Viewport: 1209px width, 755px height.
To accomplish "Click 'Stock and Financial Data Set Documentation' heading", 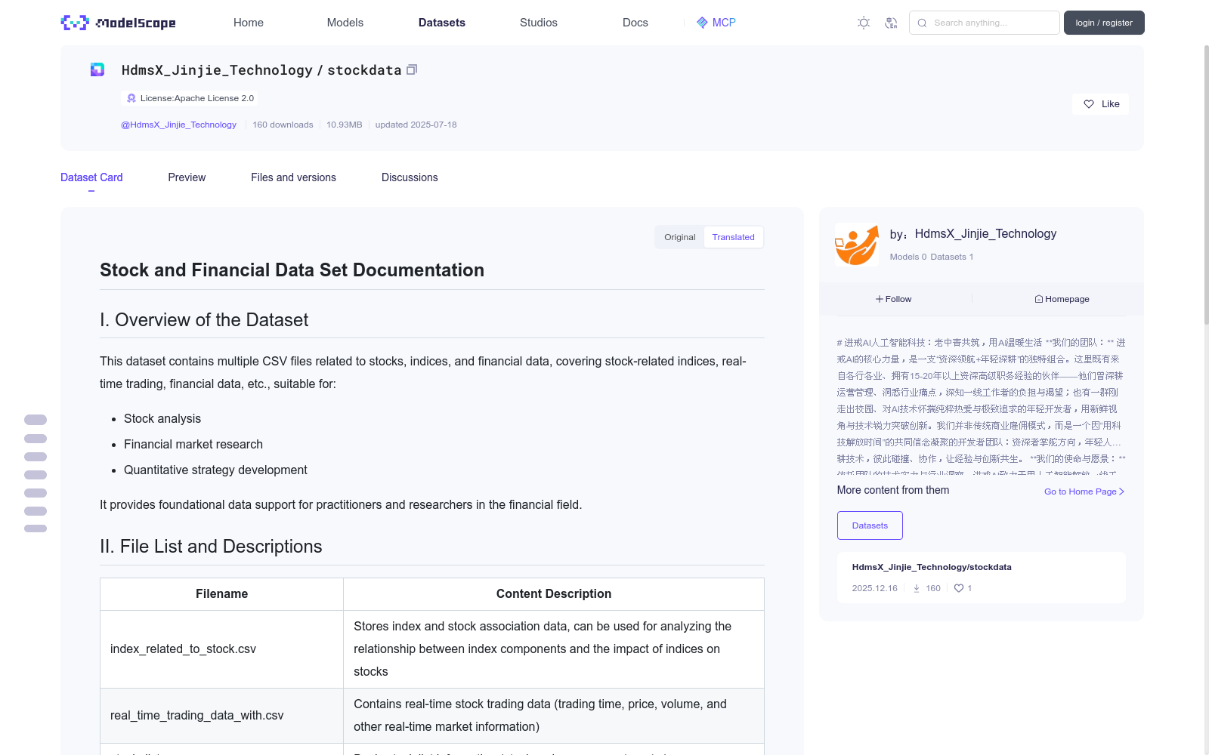I will 292,270.
